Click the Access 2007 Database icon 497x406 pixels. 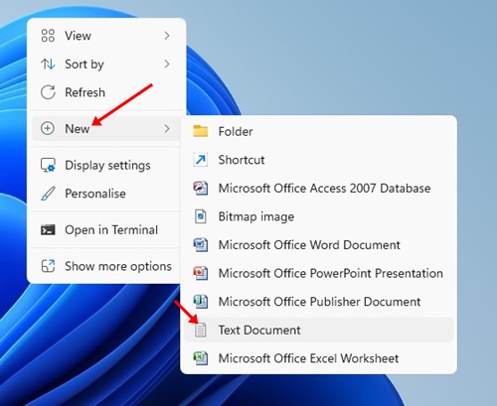pyautogui.click(x=201, y=188)
